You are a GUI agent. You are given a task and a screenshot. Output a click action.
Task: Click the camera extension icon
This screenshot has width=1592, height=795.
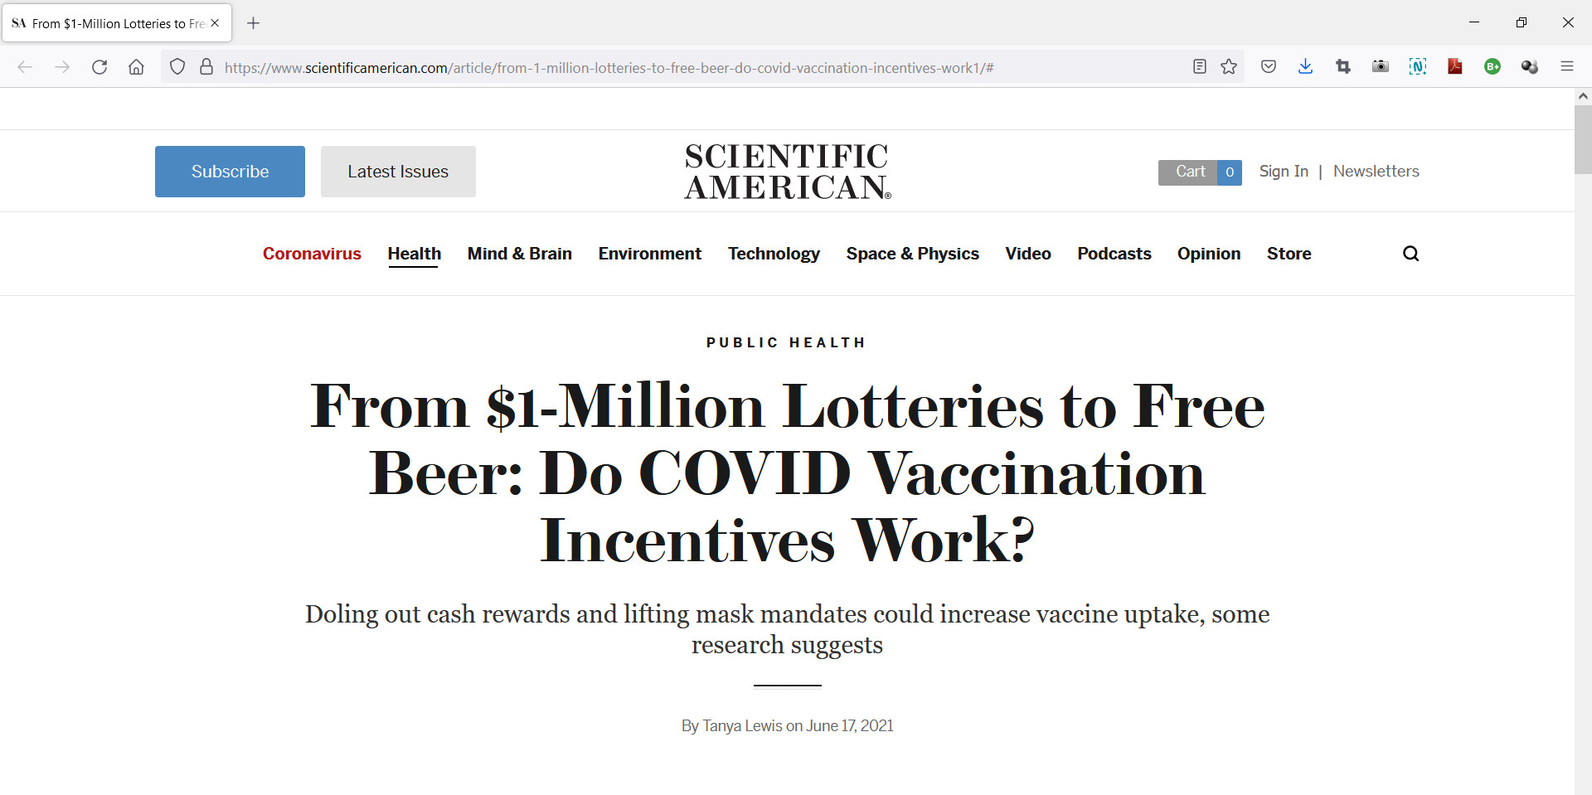click(x=1381, y=67)
